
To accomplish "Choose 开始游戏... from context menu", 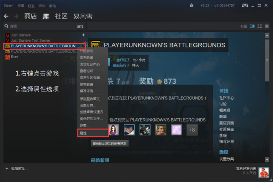I will pyautogui.click(x=88, y=51).
